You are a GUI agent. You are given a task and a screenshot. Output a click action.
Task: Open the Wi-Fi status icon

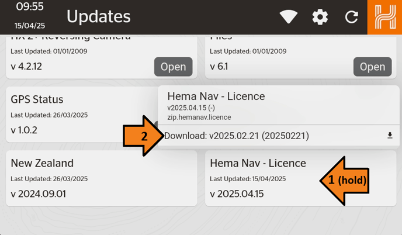(289, 17)
